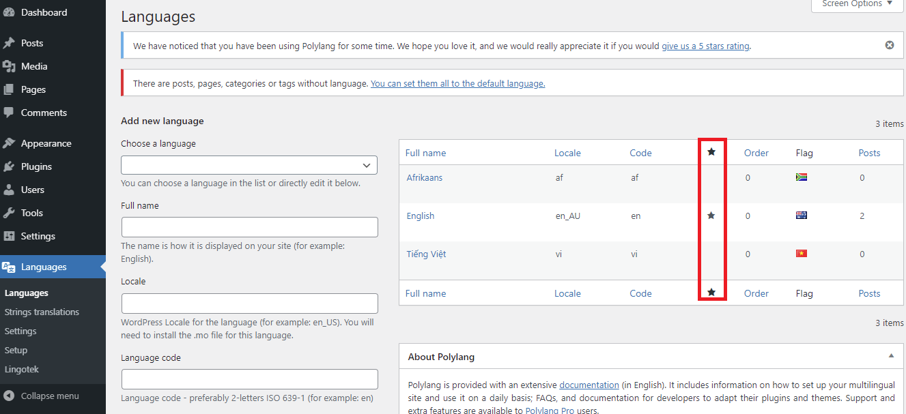
Task: Click the star icon in table footer
Action: point(711,293)
